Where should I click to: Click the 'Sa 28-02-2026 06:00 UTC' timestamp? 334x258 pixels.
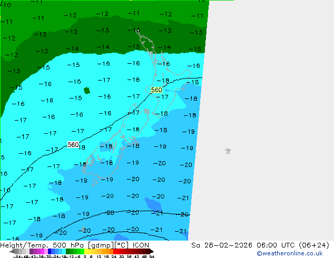point(243,245)
